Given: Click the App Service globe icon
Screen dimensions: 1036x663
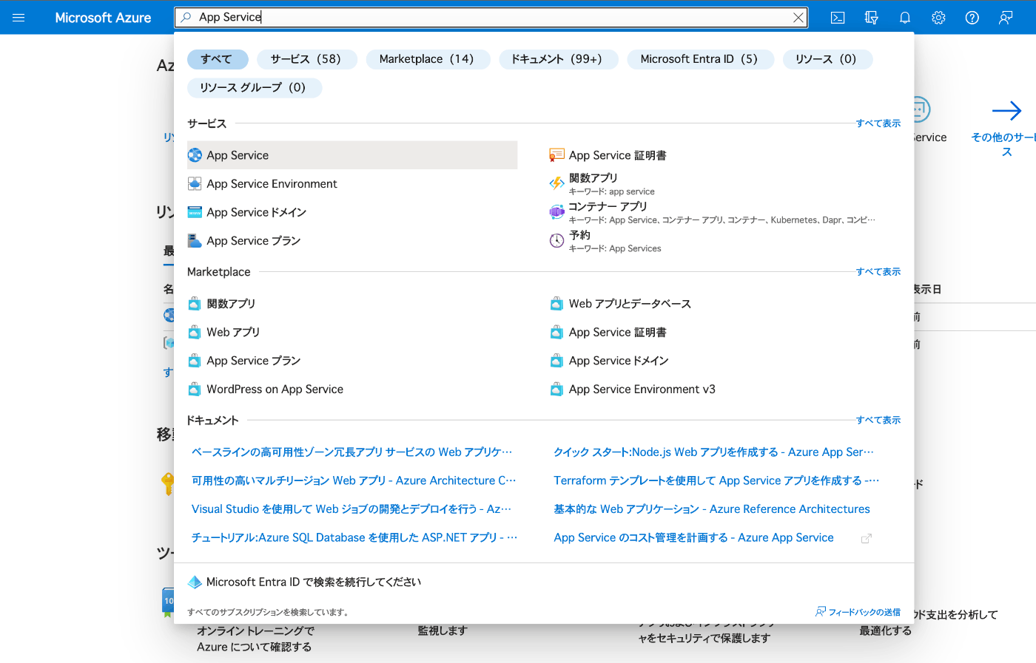Looking at the screenshot, I should coord(195,155).
